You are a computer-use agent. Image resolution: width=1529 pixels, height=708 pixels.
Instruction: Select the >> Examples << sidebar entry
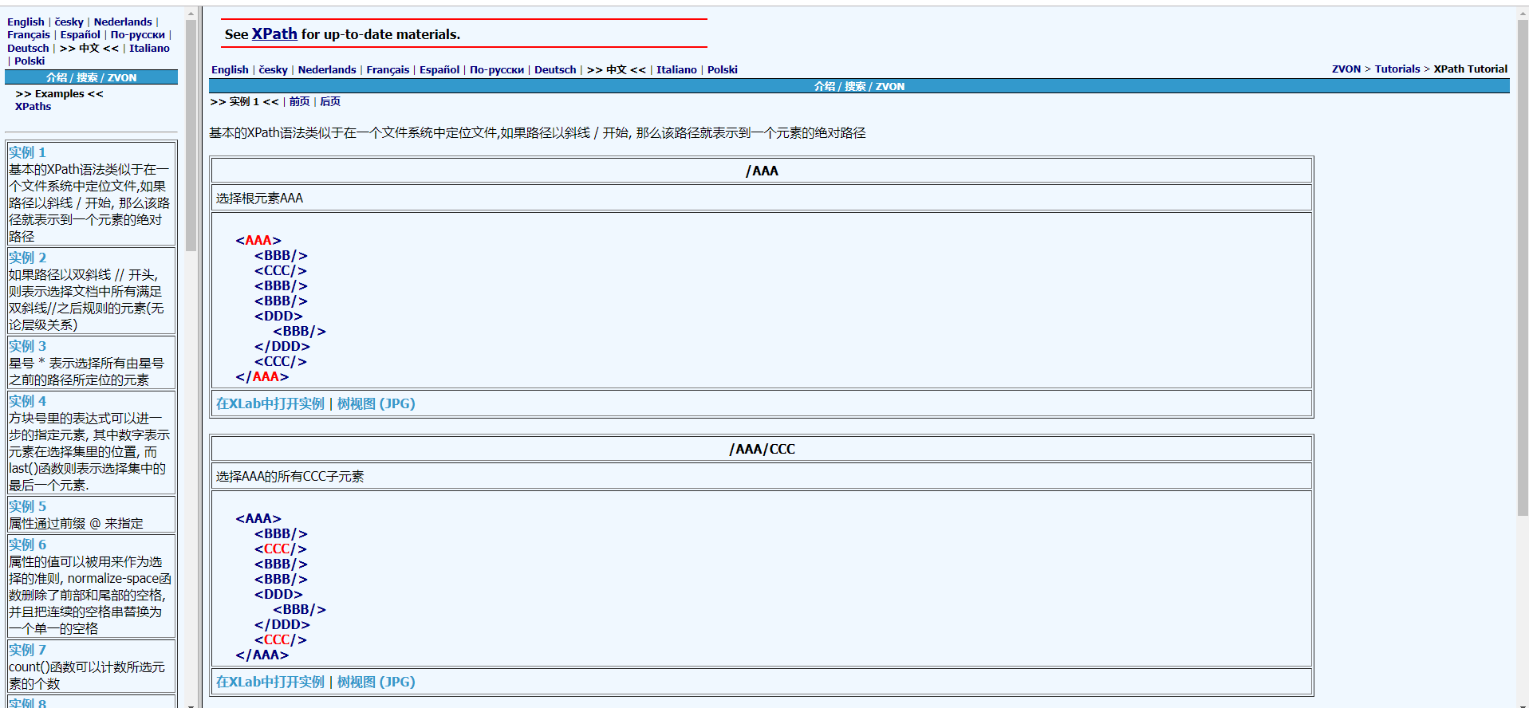[x=60, y=93]
